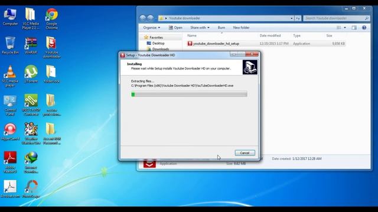Close the Setup dialog window
The width and height of the screenshot is (378, 212).
[252, 54]
